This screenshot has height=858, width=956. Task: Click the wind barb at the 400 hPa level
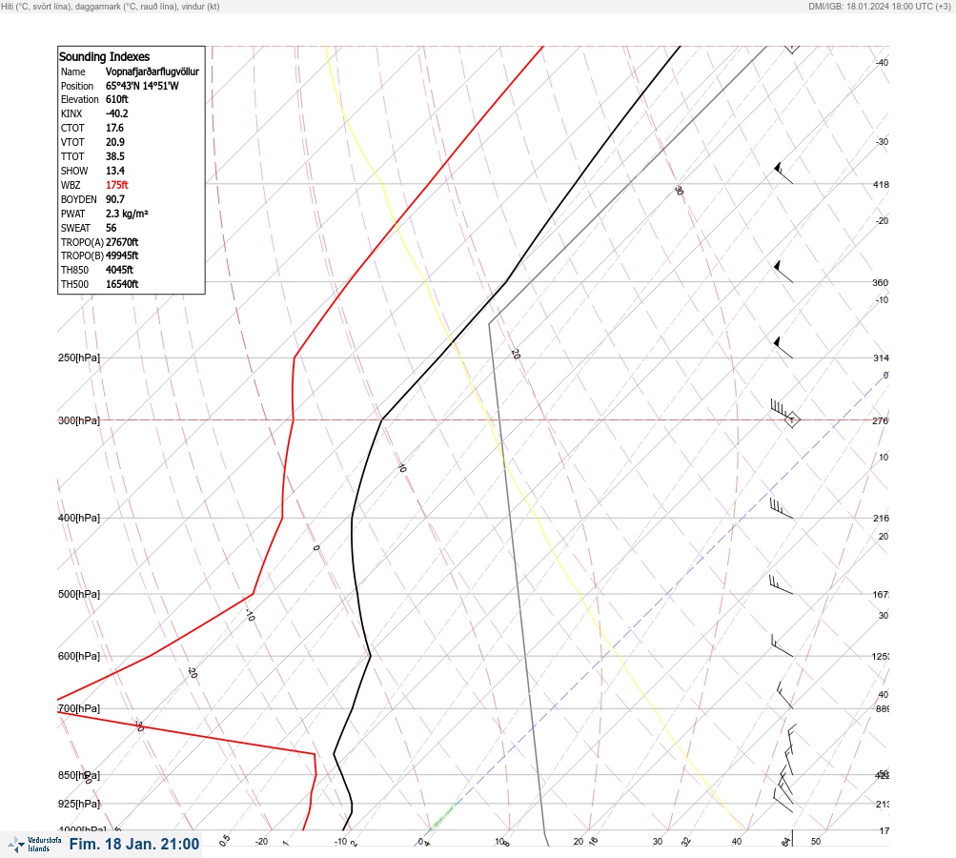tap(781, 508)
